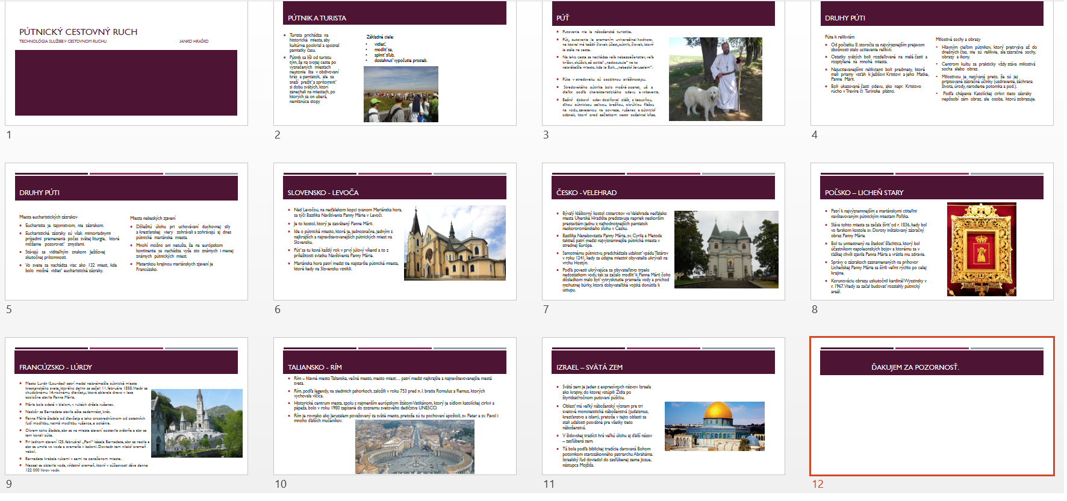Click the golden Dome of the Rock image
The height and width of the screenshot is (501, 1067).
(714, 426)
